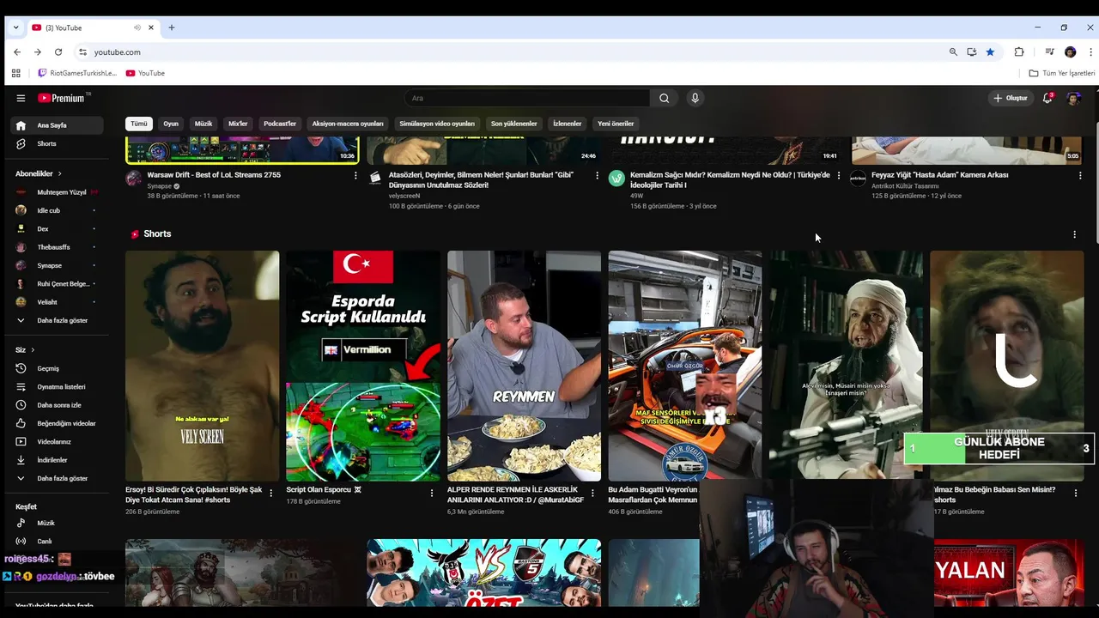Open options for Script Olan Esporcu short
The width and height of the screenshot is (1099, 618).
point(432,494)
